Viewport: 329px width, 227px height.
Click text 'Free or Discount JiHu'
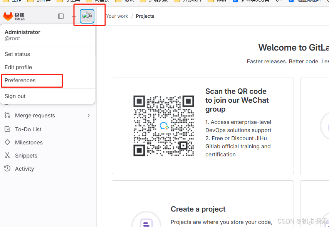click(x=239, y=138)
